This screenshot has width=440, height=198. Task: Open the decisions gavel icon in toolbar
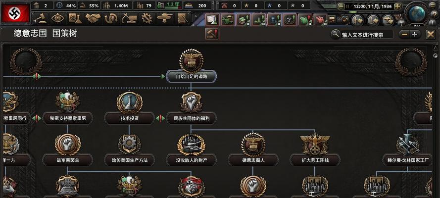[x=40, y=18]
